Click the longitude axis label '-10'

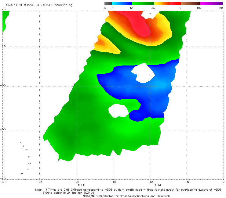(x=150, y=182)
